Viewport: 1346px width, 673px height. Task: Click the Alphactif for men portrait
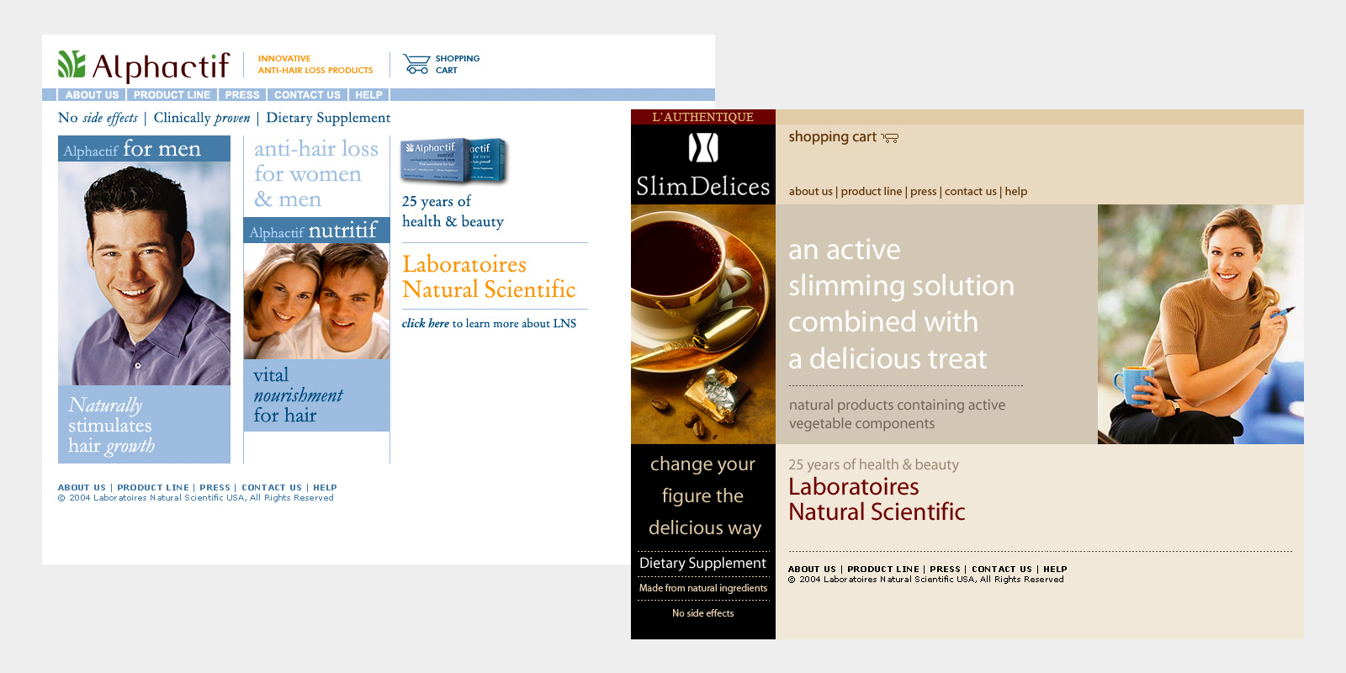(144, 273)
